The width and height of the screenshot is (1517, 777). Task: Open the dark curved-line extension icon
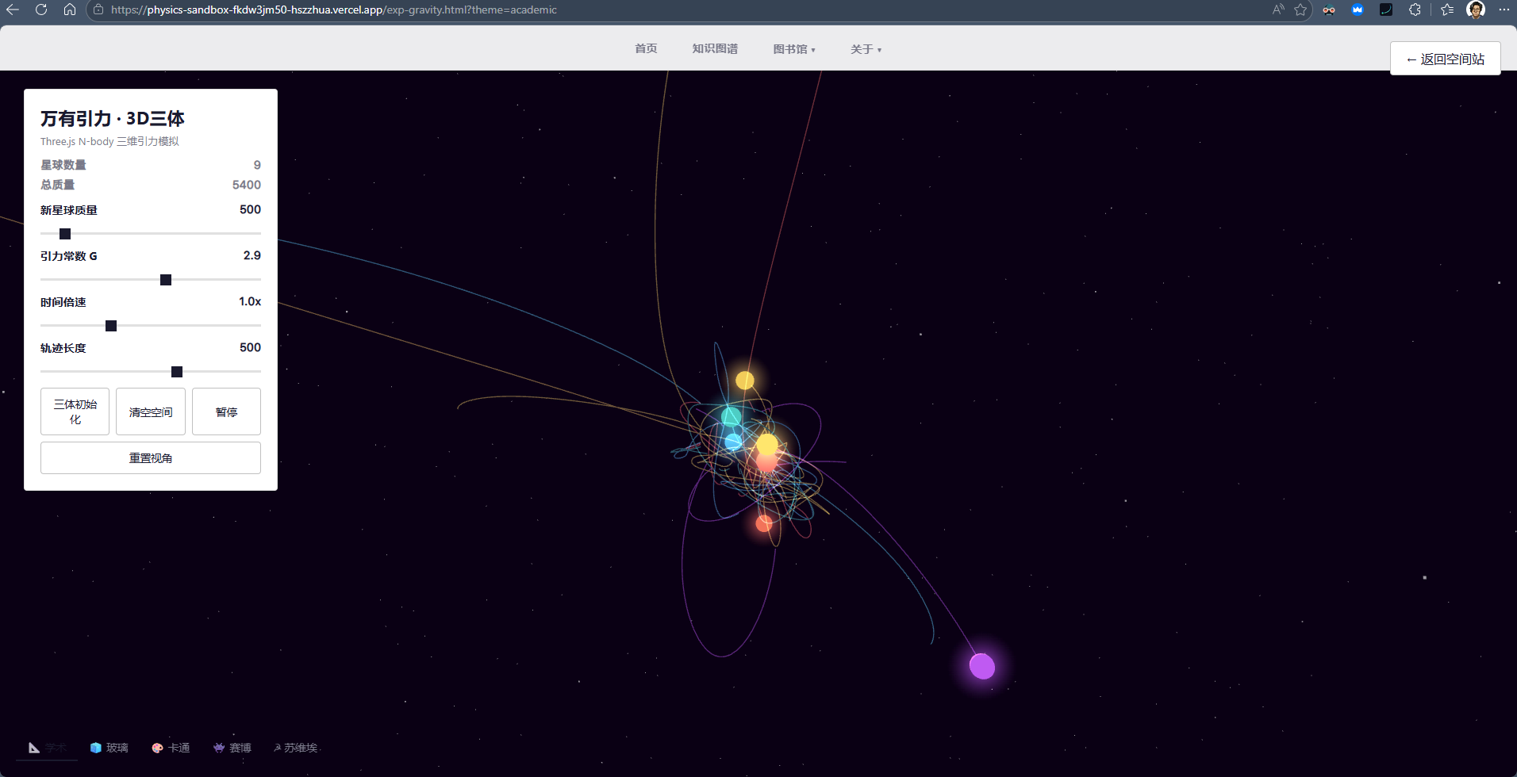1386,10
